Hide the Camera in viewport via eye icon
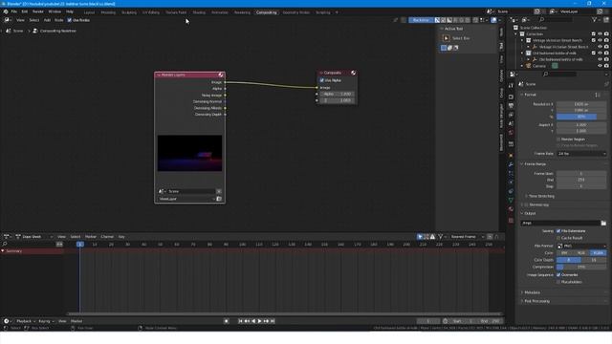 coord(600,66)
